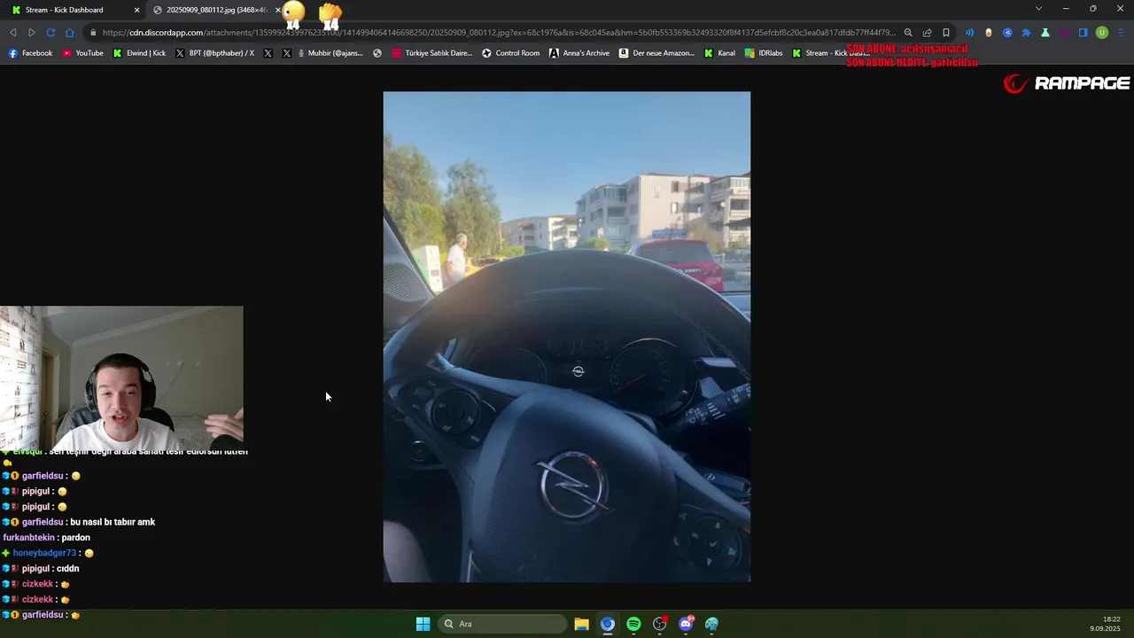The image size is (1134, 638).
Task: Share this page using the share icon
Action: (927, 33)
